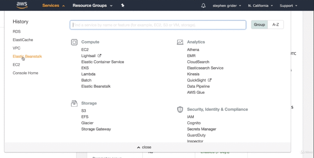Open the Support dropdown menu
The width and height of the screenshot is (314, 158).
tap(288, 6)
